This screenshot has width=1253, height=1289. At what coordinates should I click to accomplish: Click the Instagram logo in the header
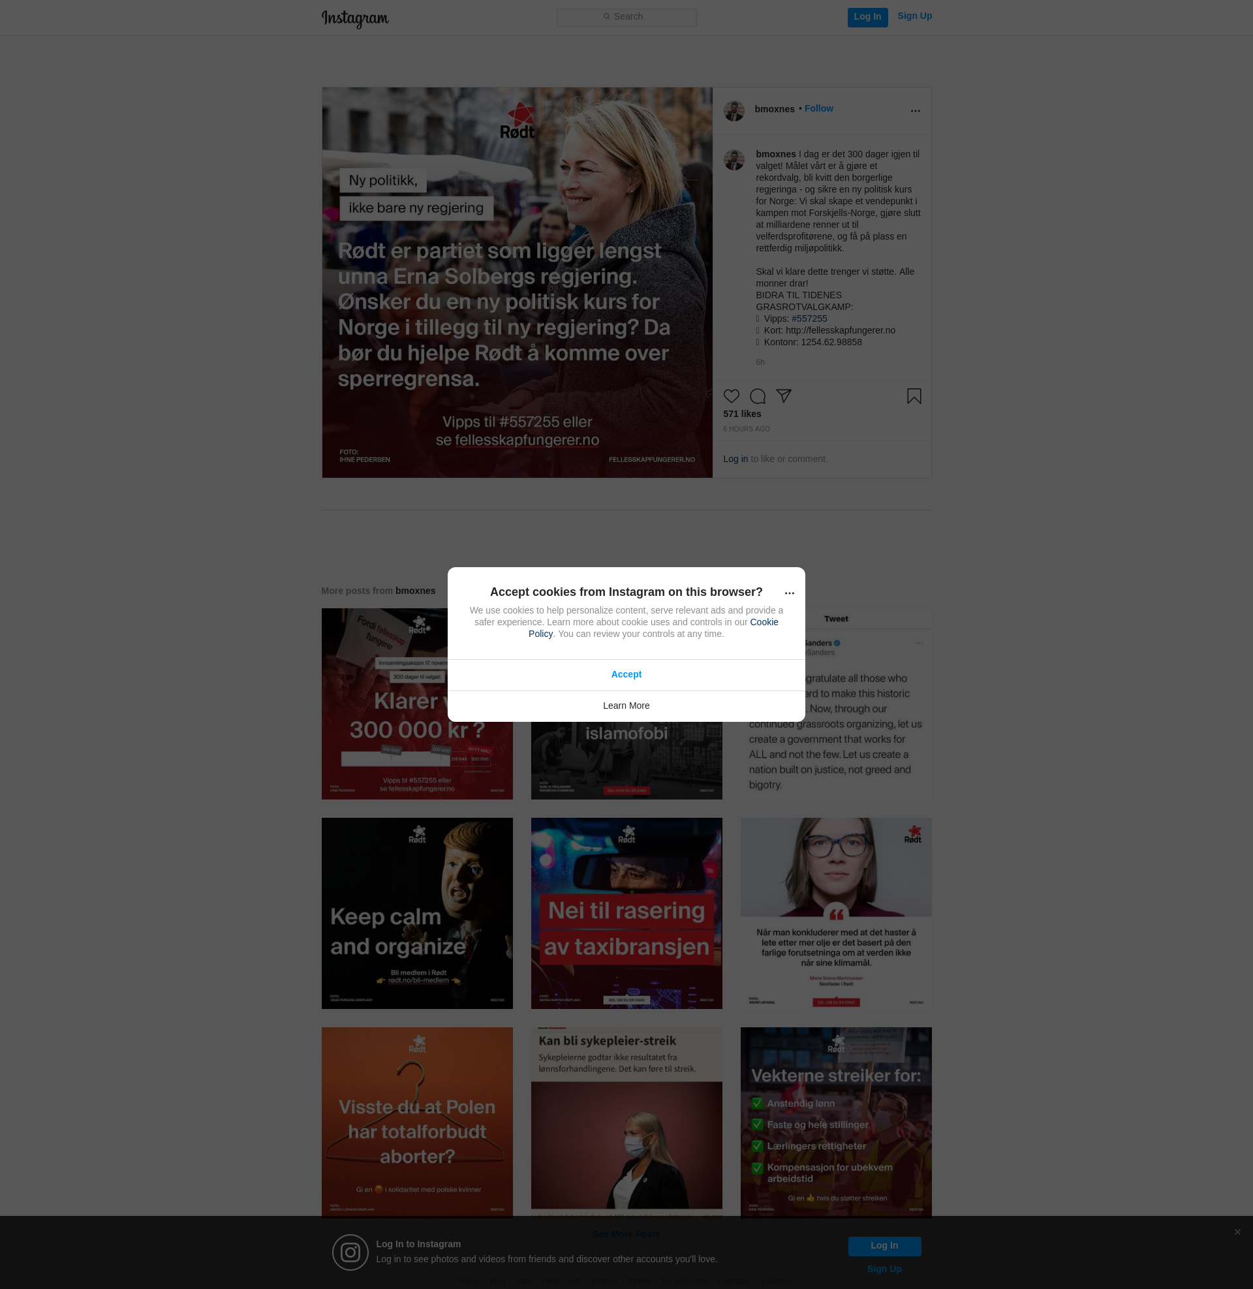[355, 18]
